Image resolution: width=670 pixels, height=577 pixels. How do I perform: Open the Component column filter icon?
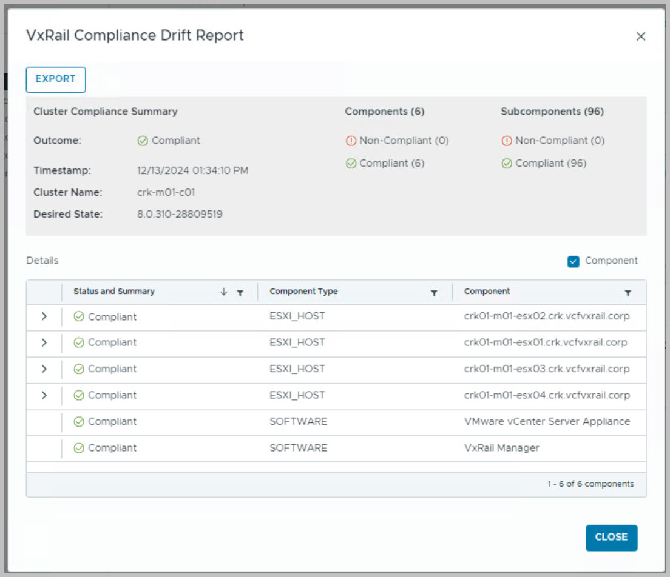pyautogui.click(x=628, y=293)
